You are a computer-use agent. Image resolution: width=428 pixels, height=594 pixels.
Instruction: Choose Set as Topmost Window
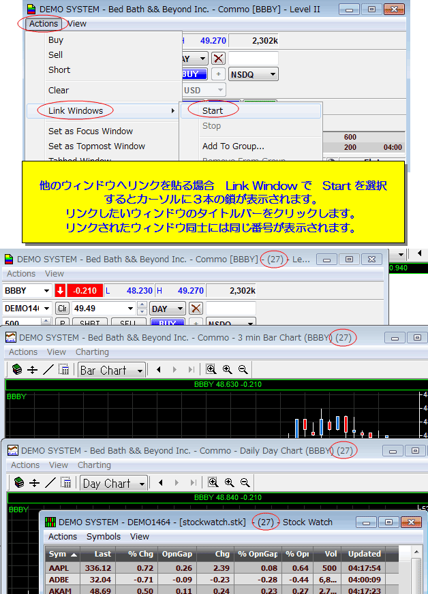pyautogui.click(x=97, y=146)
